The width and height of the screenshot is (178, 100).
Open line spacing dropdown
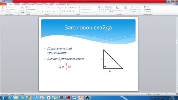pos(76,8)
